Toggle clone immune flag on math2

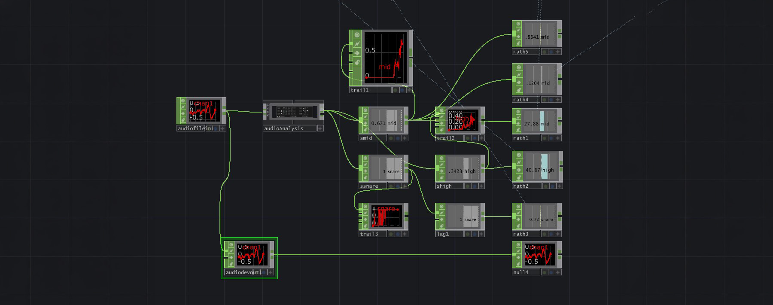519,162
